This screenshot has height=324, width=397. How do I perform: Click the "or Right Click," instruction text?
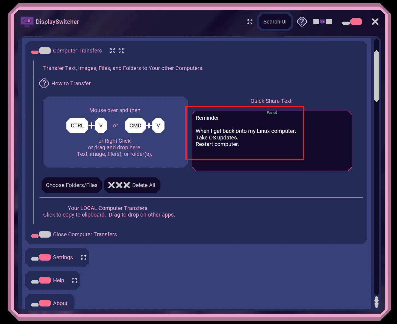(x=115, y=141)
